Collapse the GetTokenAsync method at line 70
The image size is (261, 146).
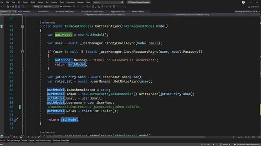click(x=22, y=26)
